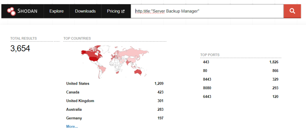Click the port 80 count 866
Screen dimensions: 306x135
(x=275, y=71)
